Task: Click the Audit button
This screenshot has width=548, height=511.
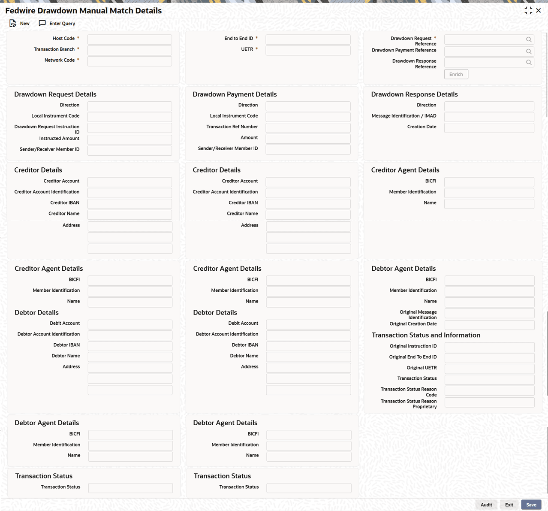Action: click(486, 505)
